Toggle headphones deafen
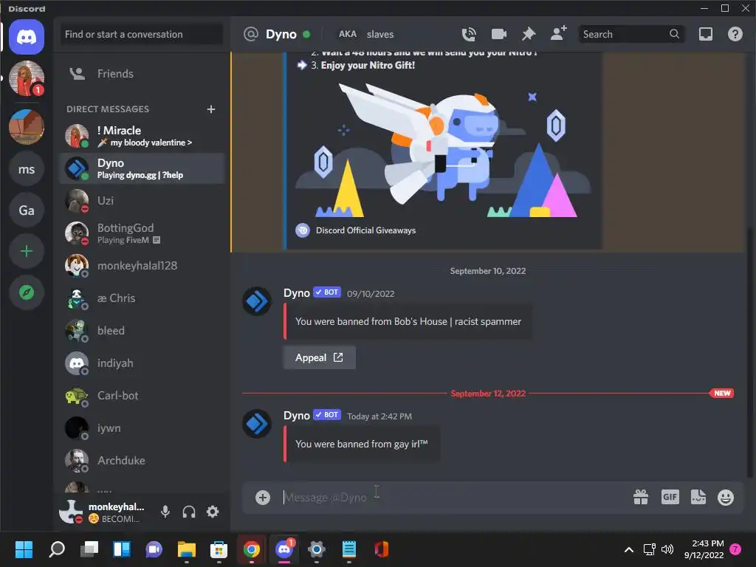Viewport: 756px width, 567px height. [x=189, y=512]
